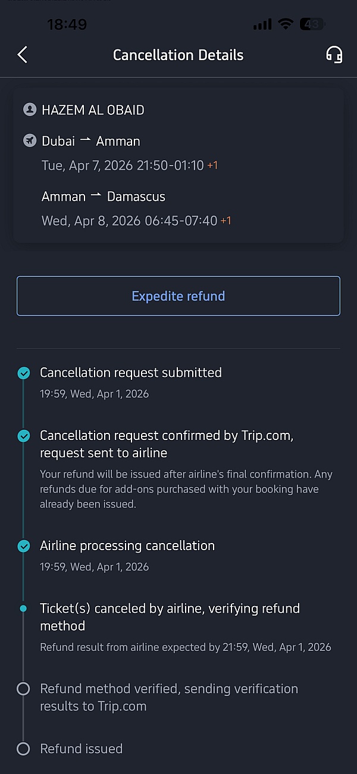This screenshot has height=774, width=357.
Task: Select the Amman to Damascus flight segment
Action: pos(104,197)
